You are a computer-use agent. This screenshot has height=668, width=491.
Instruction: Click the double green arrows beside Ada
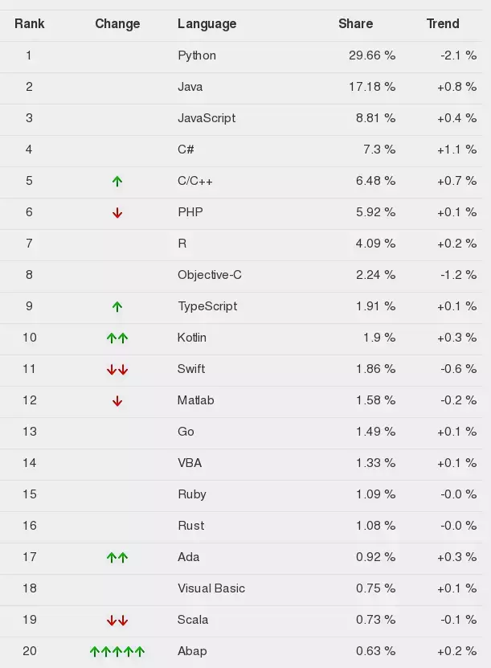[x=117, y=557]
